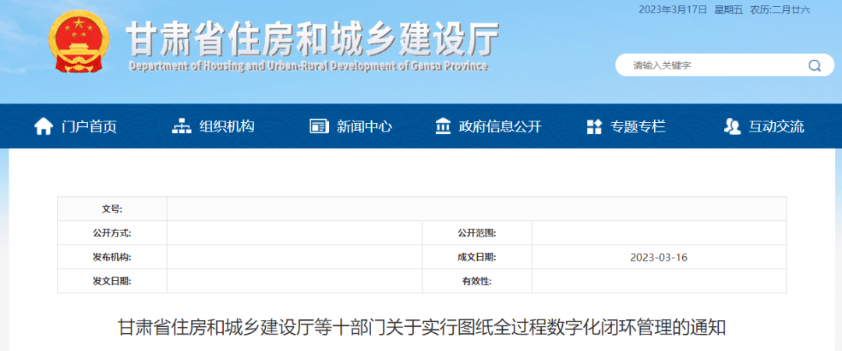Click the 公开范围: label cell
Image resolution: width=842 pixels, height=351 pixels.
(477, 233)
